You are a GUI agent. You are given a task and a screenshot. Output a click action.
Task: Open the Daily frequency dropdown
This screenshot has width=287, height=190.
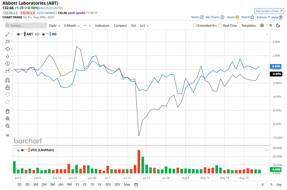[x=54, y=26]
